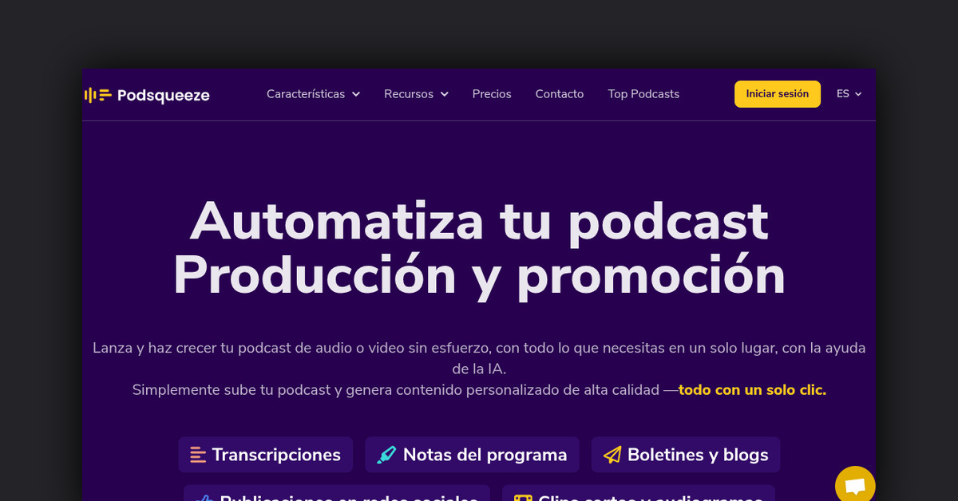Viewport: 958px width, 501px height.
Task: Expand the Características dropdown chevron
Action: (356, 94)
